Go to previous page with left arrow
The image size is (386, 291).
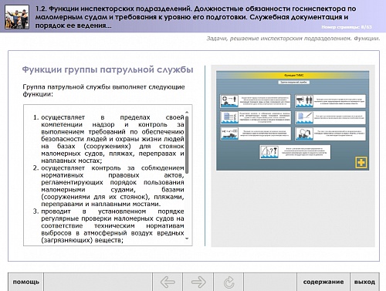point(168,282)
